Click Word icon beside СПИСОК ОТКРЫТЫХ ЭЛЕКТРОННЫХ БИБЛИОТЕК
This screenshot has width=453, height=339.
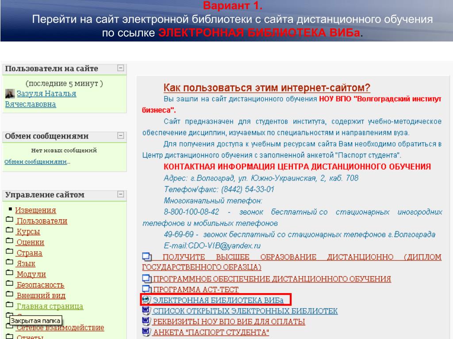(x=146, y=310)
